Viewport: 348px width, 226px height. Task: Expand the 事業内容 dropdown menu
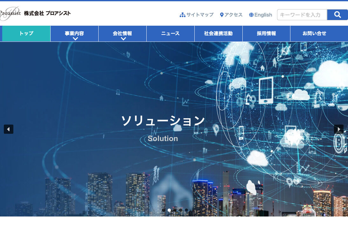pos(74,33)
